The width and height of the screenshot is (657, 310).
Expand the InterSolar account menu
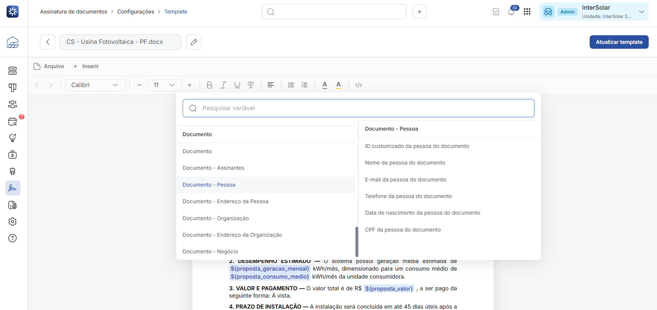tap(594, 12)
